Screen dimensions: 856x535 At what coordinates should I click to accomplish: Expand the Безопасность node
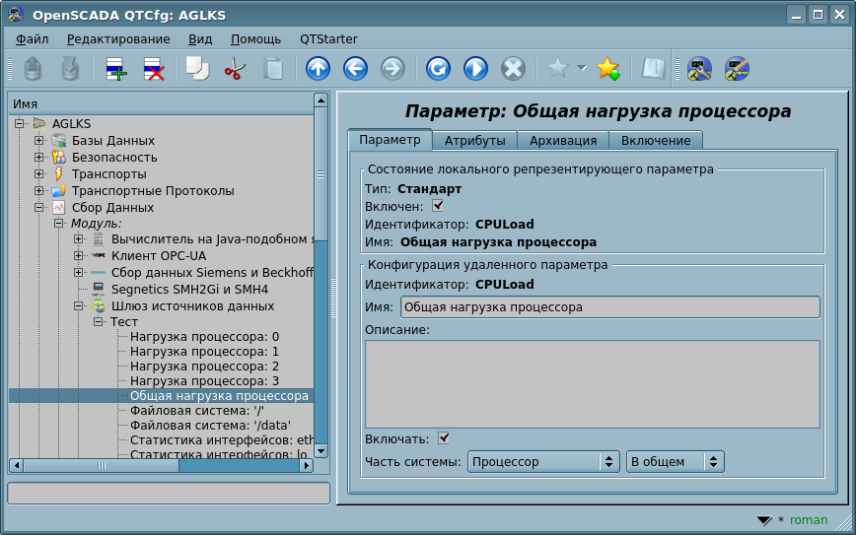coord(38,158)
